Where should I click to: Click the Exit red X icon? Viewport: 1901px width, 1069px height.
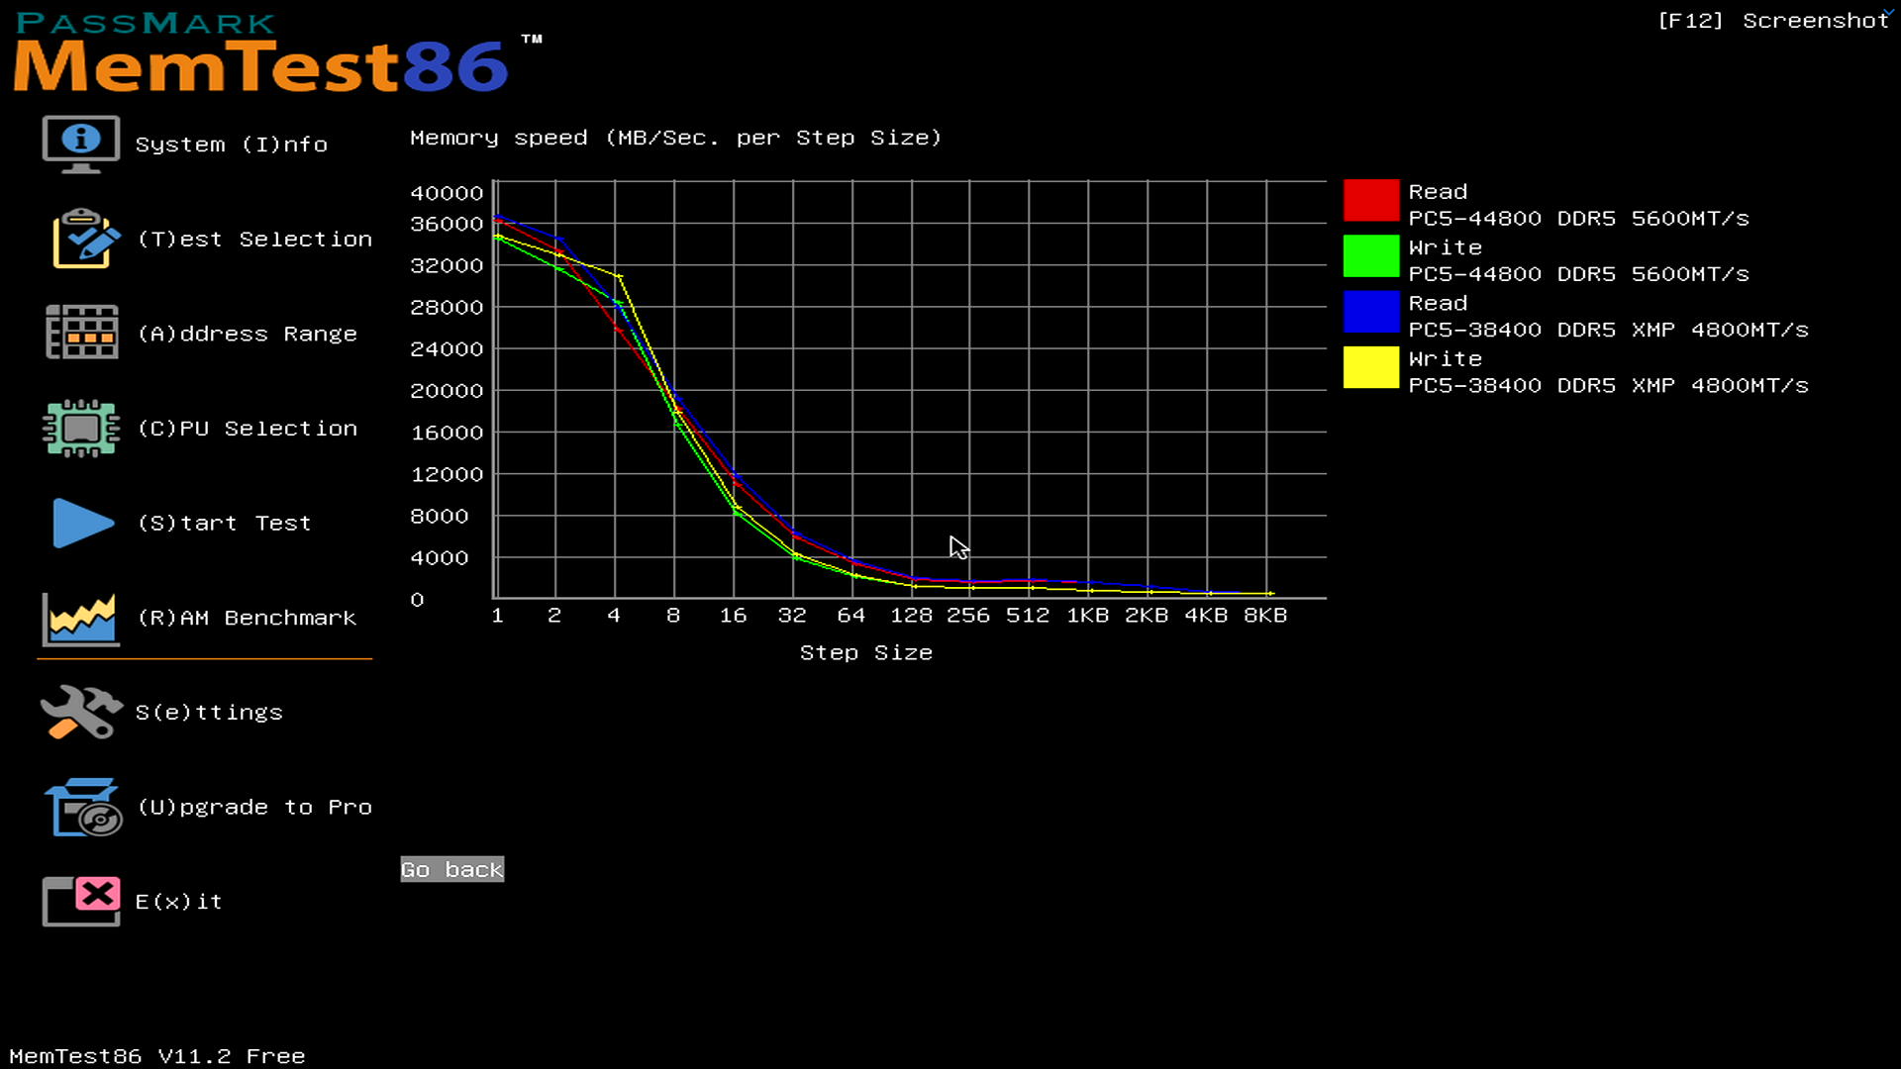pos(81,901)
